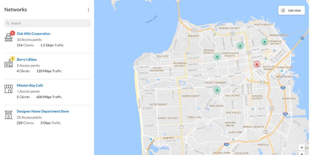The height and width of the screenshot is (155, 310).
Task: Focus the networks Search field
Action: (x=48, y=23)
